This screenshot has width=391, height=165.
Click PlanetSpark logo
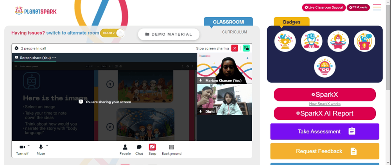click(36, 11)
